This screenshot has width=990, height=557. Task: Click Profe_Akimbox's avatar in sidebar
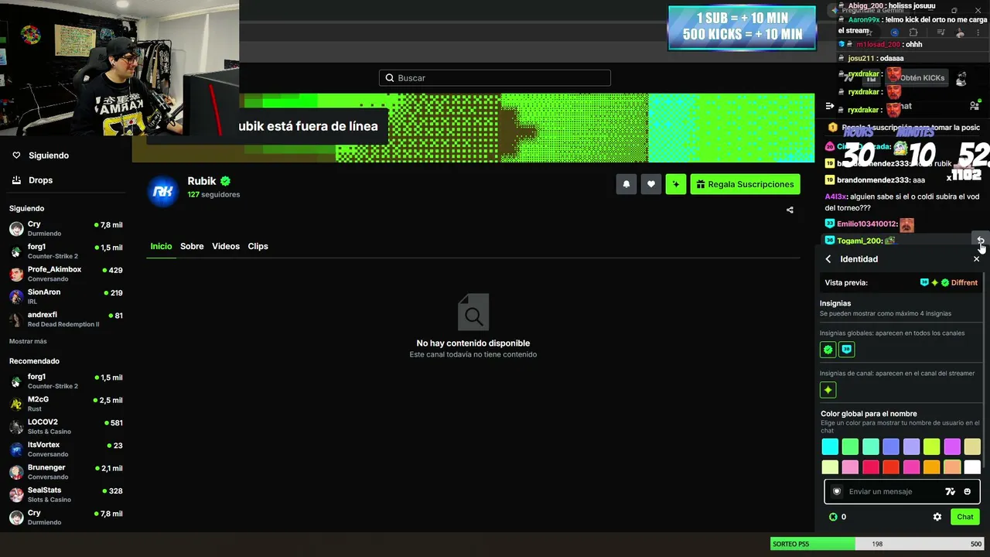point(16,274)
